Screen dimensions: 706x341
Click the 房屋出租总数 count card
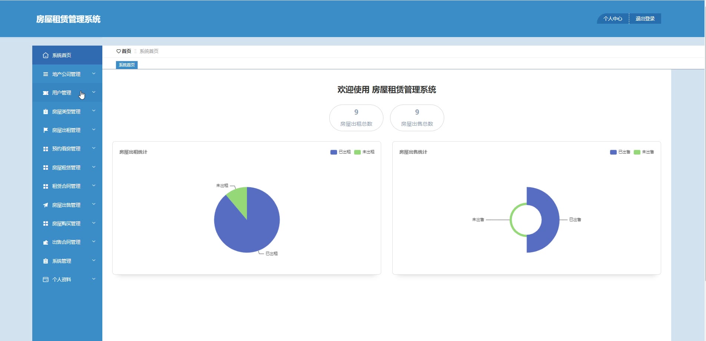click(x=356, y=118)
